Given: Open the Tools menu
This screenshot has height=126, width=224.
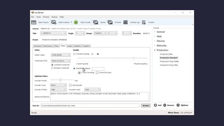Looking at the screenshot, I should point(38,17).
